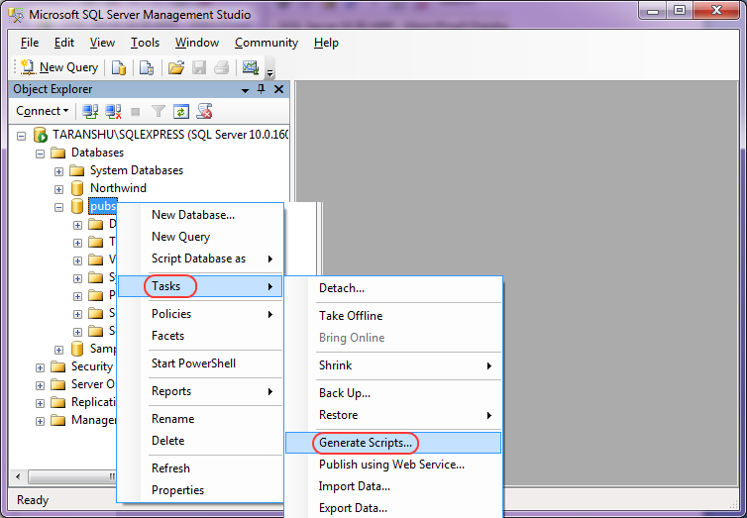Click the Disconnect server icon
This screenshot has height=518, width=747.
click(113, 111)
